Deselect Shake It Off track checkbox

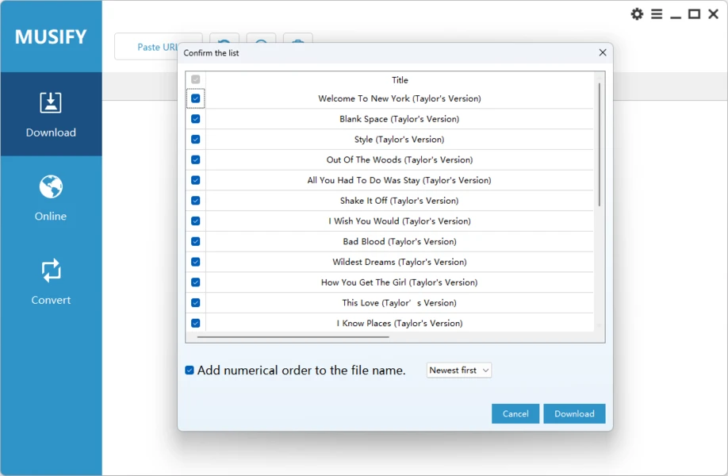click(196, 201)
